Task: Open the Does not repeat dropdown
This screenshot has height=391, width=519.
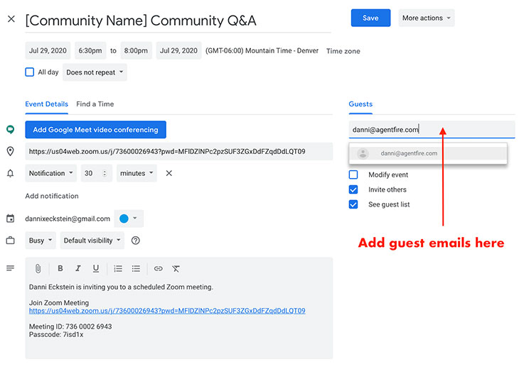Action: pos(95,72)
